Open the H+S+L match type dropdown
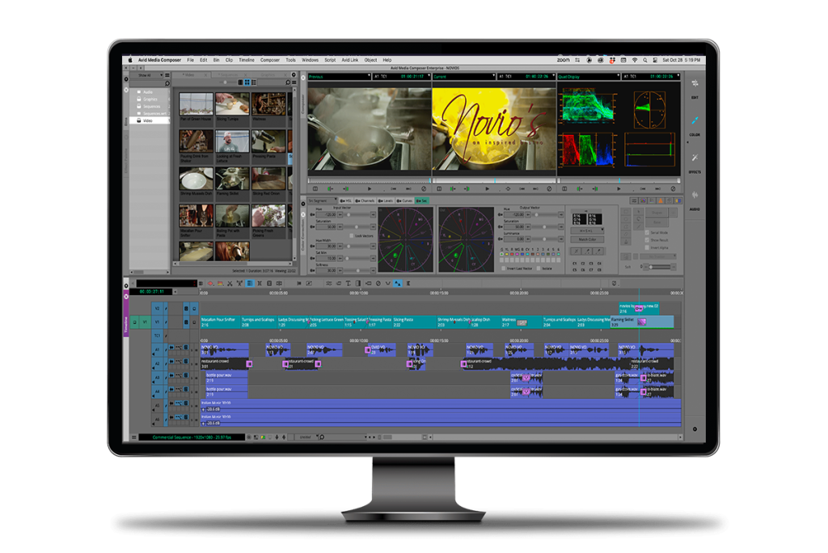 click(587, 230)
